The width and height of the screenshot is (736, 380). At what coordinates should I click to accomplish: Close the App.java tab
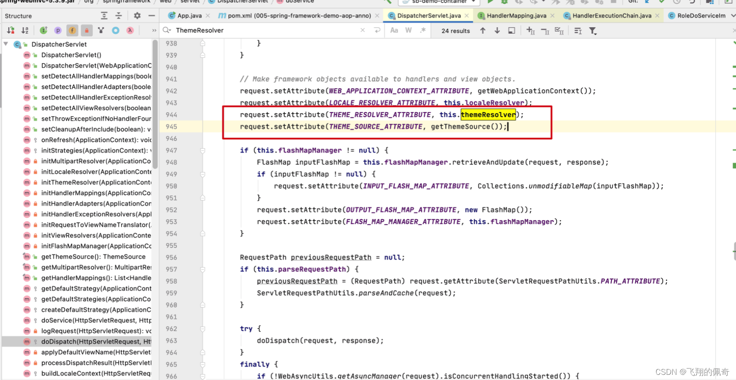pos(208,16)
